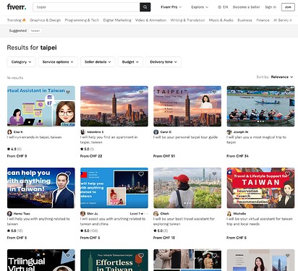Favorite Joseph W magical trip gig heart
The image size is (298, 271).
click(x=288, y=92)
